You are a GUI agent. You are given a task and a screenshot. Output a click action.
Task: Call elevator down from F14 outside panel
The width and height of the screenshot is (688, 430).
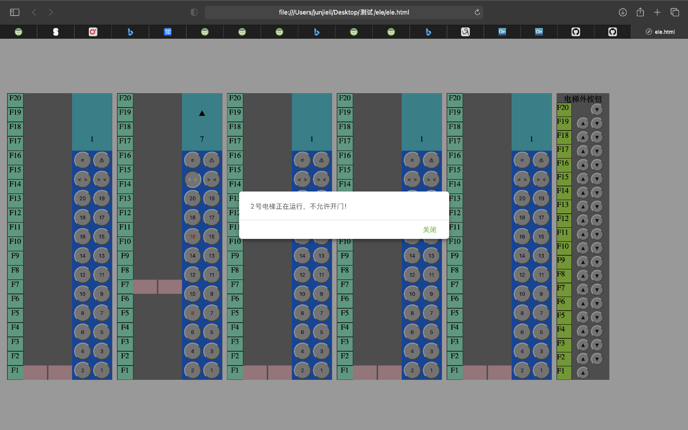(x=597, y=193)
